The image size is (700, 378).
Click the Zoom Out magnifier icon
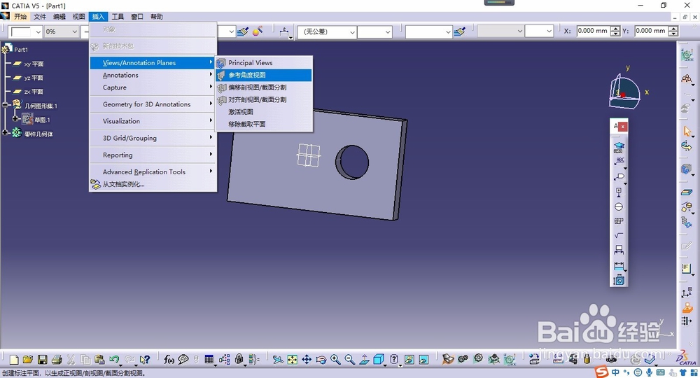[x=349, y=359]
